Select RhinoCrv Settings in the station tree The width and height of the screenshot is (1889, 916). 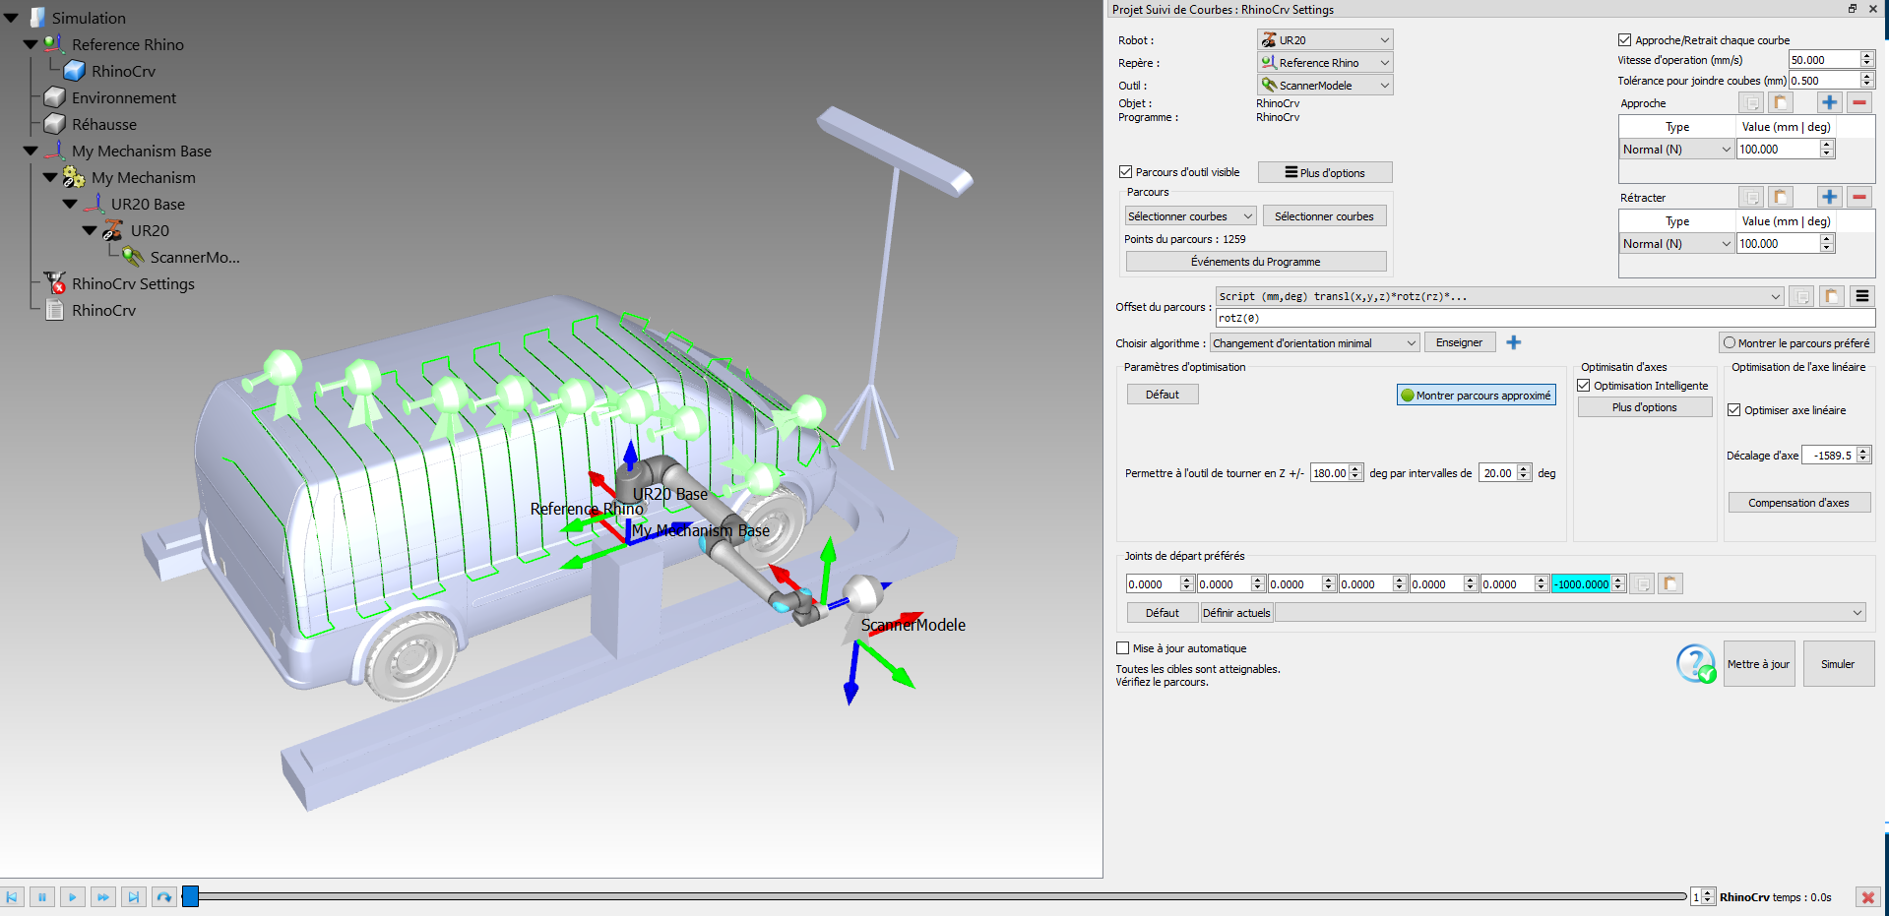click(x=133, y=284)
